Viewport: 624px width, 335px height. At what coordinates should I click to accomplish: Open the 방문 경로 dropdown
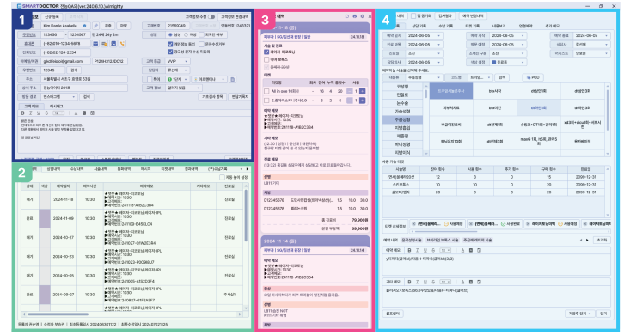59,97
